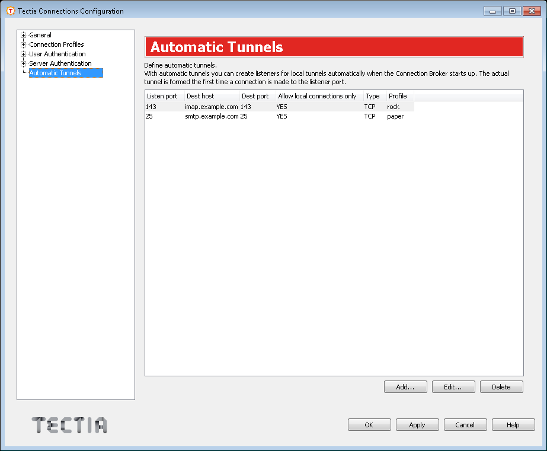547x451 pixels.
Task: Select the smtp.example.com tunnel row
Action: click(237, 116)
